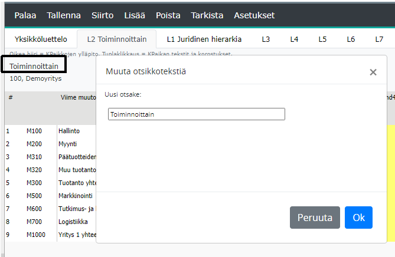Go to the L3 tab
The height and width of the screenshot is (257, 395).
(x=266, y=39)
